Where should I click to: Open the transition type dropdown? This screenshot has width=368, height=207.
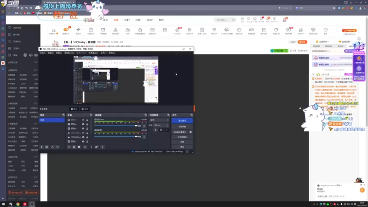[x=159, y=120]
